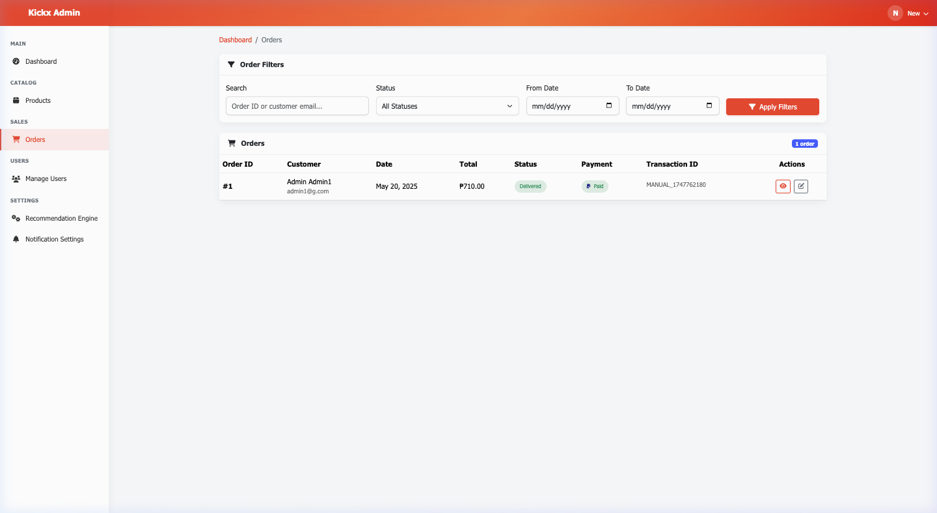Screen dimensions: 937x513
Task: Click the Payment column header
Action: tap(597, 164)
